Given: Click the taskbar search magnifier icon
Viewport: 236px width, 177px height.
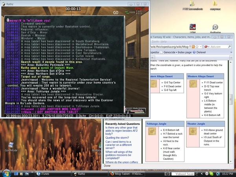Looking at the screenshot, I should click(x=197, y=174).
